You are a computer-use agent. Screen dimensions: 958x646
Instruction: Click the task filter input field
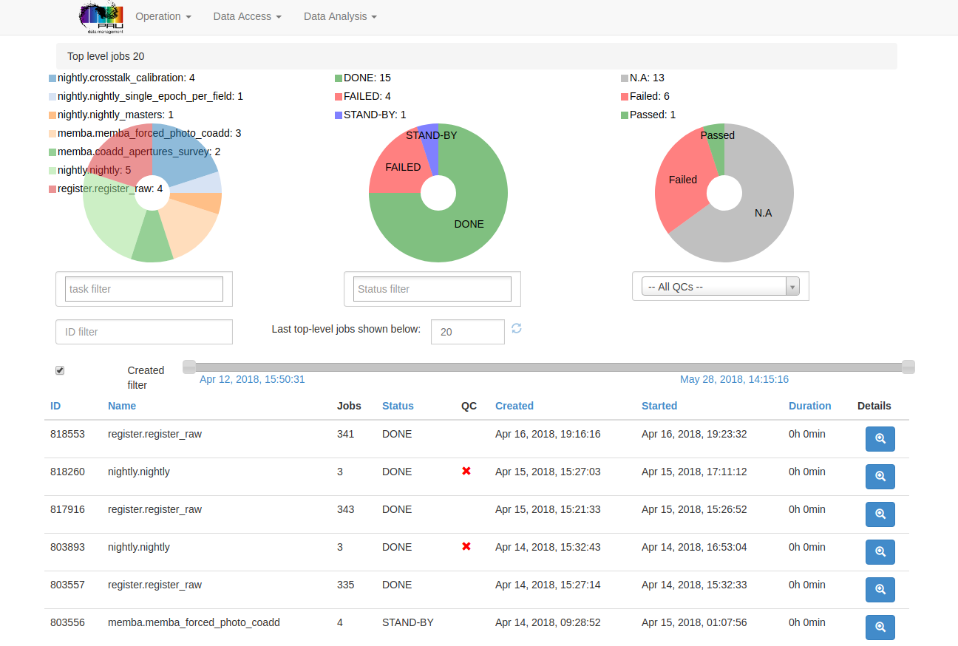tap(144, 289)
